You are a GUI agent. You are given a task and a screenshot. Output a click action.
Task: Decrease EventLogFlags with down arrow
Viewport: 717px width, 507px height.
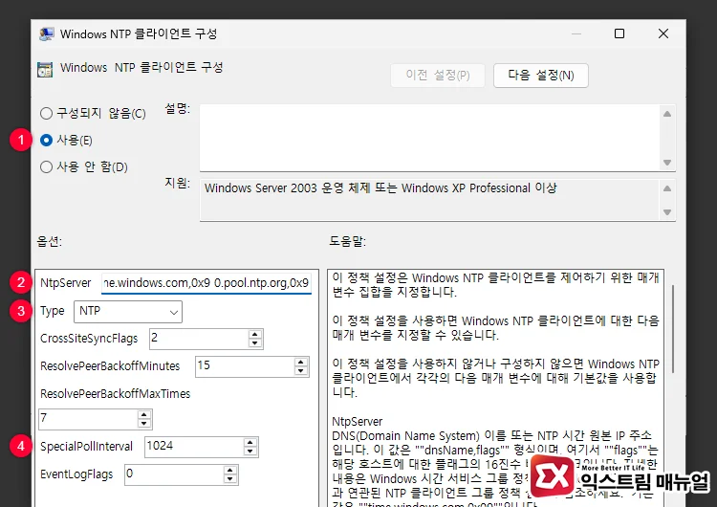tap(230, 479)
